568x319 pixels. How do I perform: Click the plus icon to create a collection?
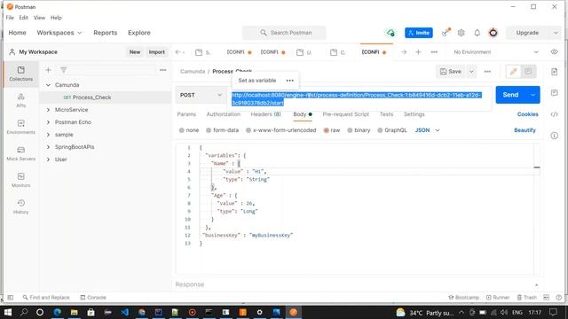(48, 70)
